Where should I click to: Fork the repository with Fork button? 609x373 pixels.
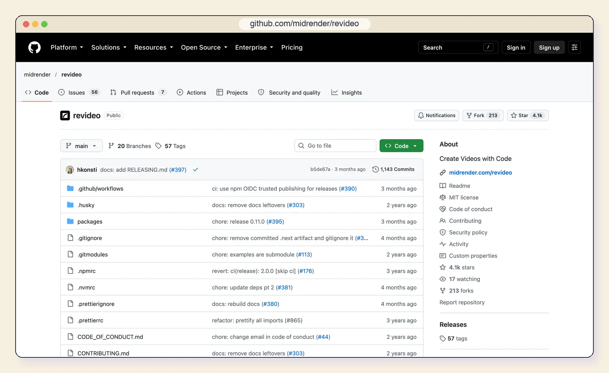(483, 115)
